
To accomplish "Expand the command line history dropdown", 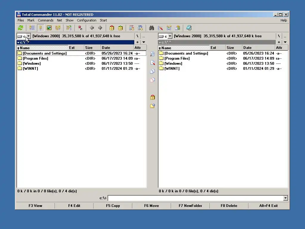I will [x=285, y=198].
